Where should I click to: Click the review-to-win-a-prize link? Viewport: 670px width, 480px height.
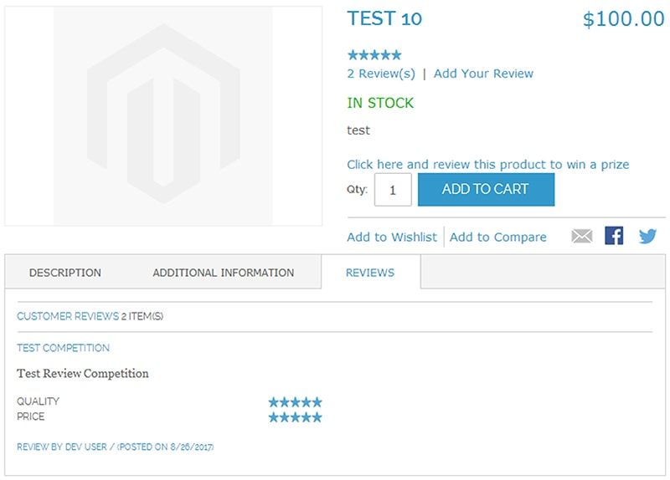(x=487, y=165)
